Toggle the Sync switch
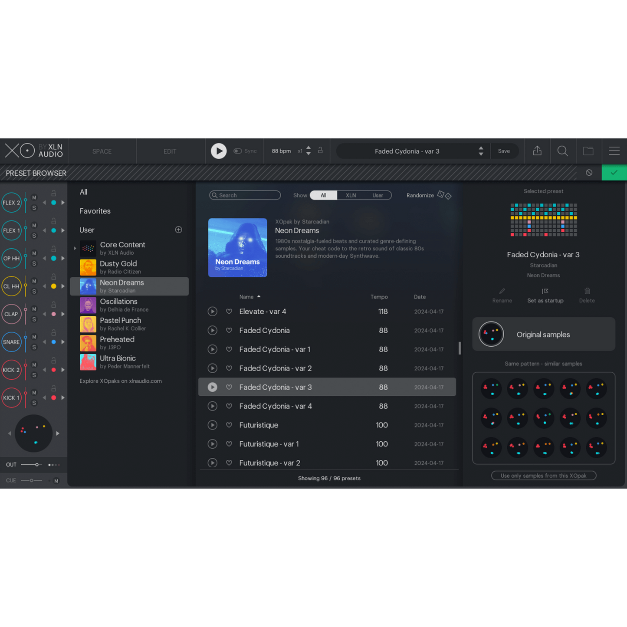This screenshot has width=627, height=627. [x=238, y=151]
